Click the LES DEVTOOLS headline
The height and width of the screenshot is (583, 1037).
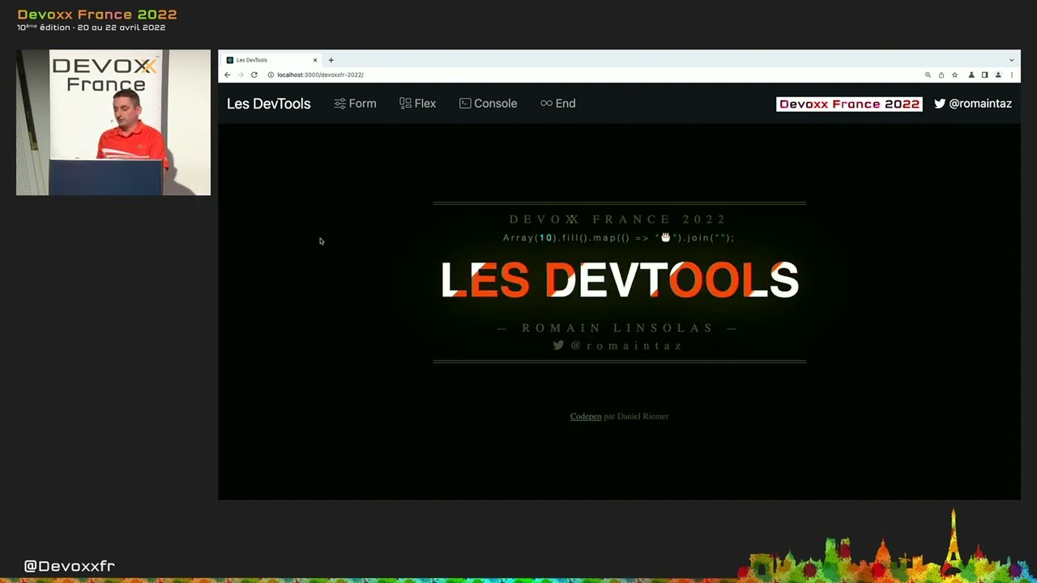620,280
